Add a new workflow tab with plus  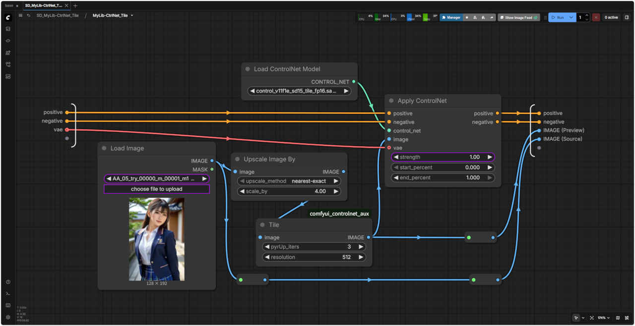[x=75, y=5]
